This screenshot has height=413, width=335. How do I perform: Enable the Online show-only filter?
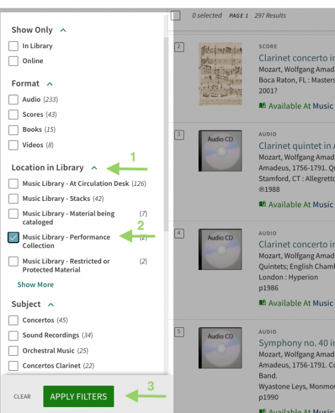[14, 61]
